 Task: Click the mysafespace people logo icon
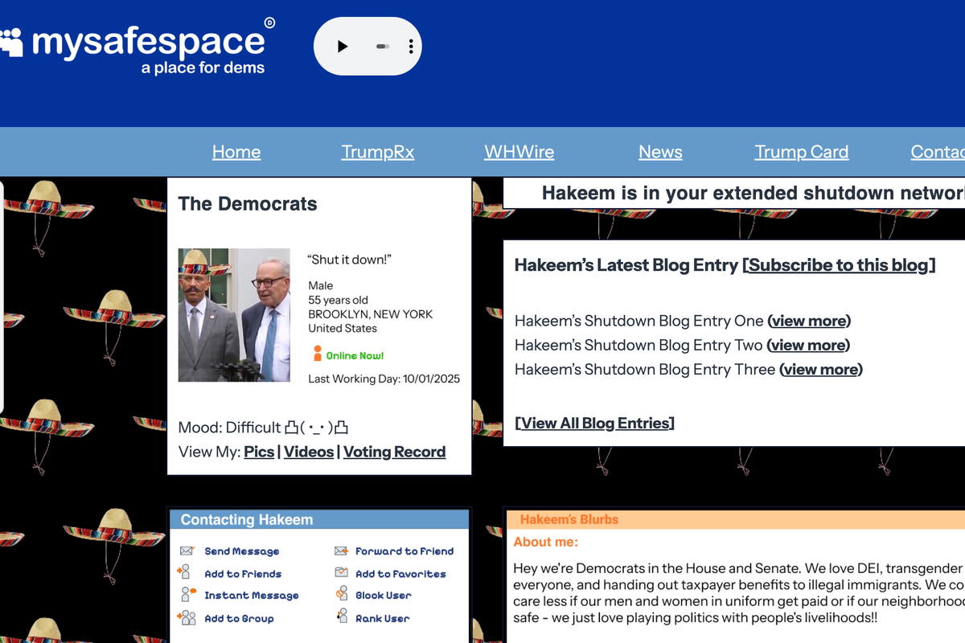pos(13,39)
